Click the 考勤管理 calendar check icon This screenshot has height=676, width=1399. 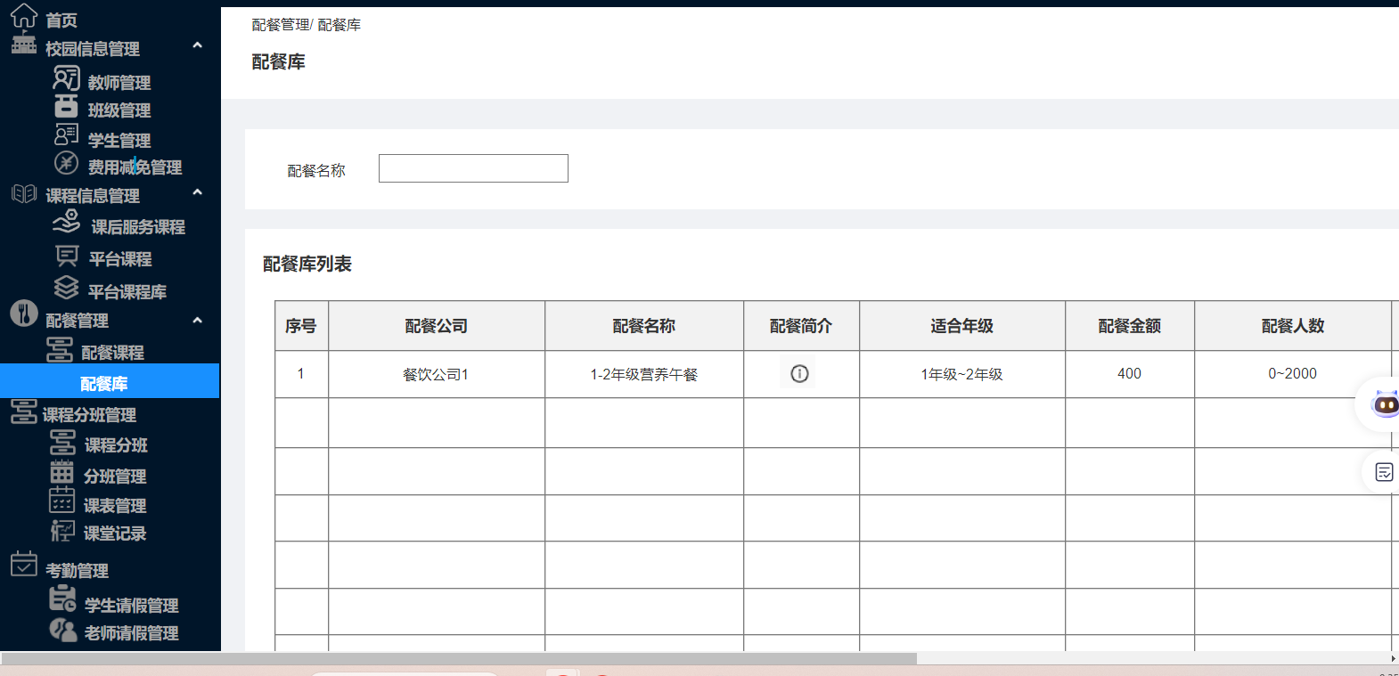pos(24,564)
